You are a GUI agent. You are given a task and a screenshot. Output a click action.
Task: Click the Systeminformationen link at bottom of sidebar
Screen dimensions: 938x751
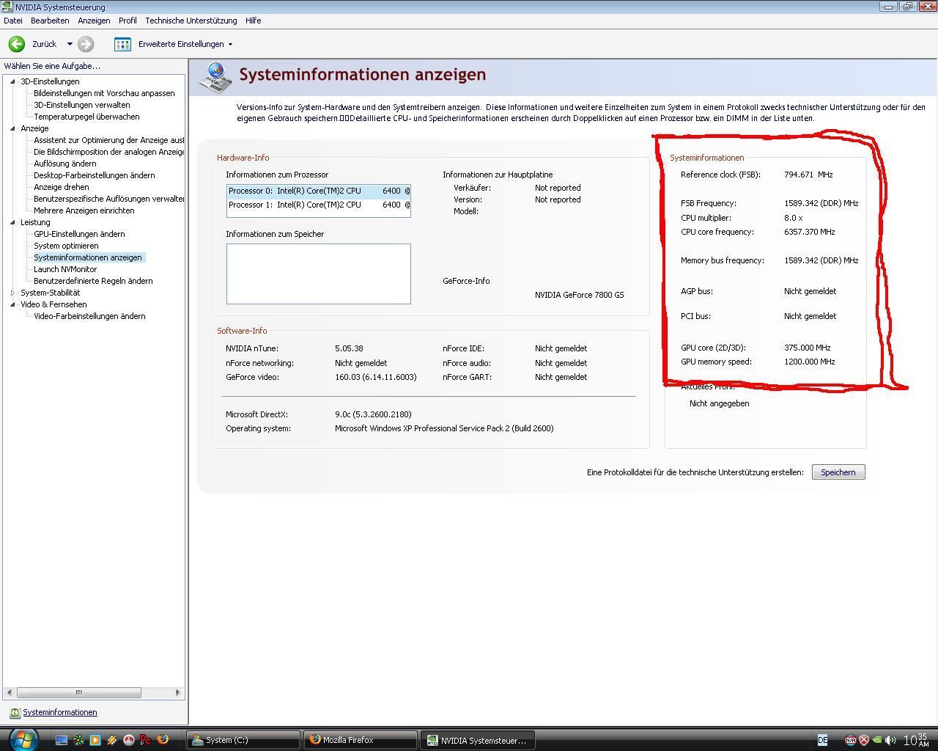point(60,712)
